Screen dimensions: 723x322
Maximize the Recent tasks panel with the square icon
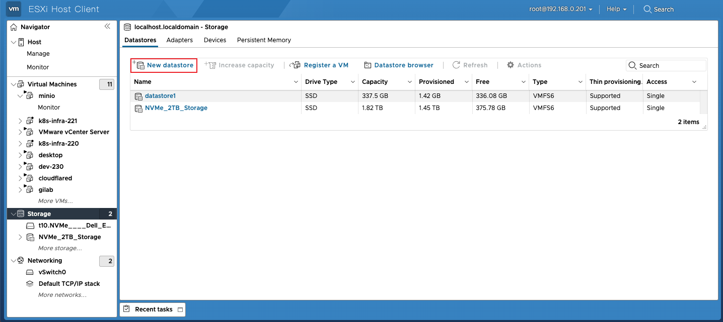click(x=180, y=309)
